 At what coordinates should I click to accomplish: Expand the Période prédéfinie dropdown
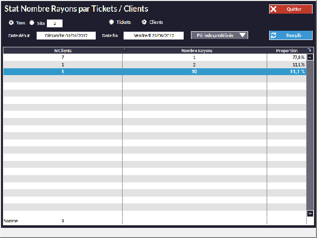(219, 35)
